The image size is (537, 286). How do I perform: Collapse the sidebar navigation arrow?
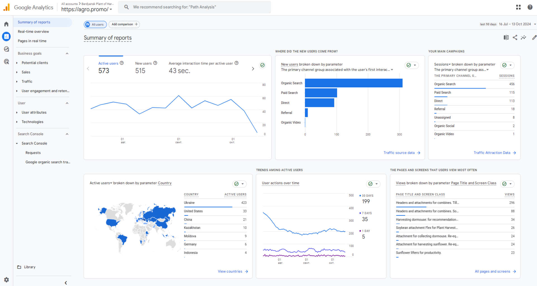pos(66,283)
